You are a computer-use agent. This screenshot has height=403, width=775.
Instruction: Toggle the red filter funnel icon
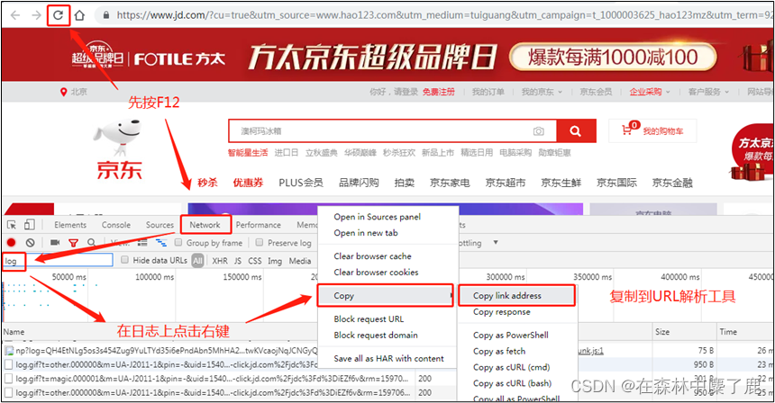[73, 243]
